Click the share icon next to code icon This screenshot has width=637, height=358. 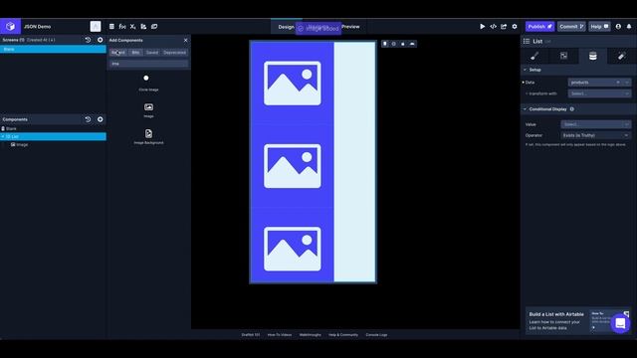[504, 27]
